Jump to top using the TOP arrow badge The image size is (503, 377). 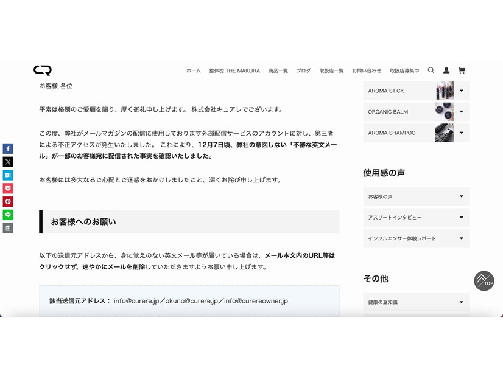[x=484, y=281]
